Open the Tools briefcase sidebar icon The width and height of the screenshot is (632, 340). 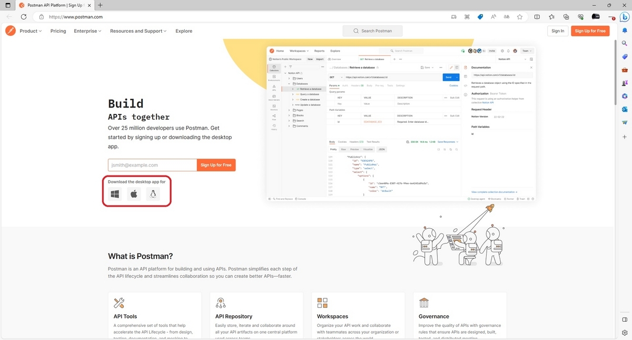[x=625, y=70]
